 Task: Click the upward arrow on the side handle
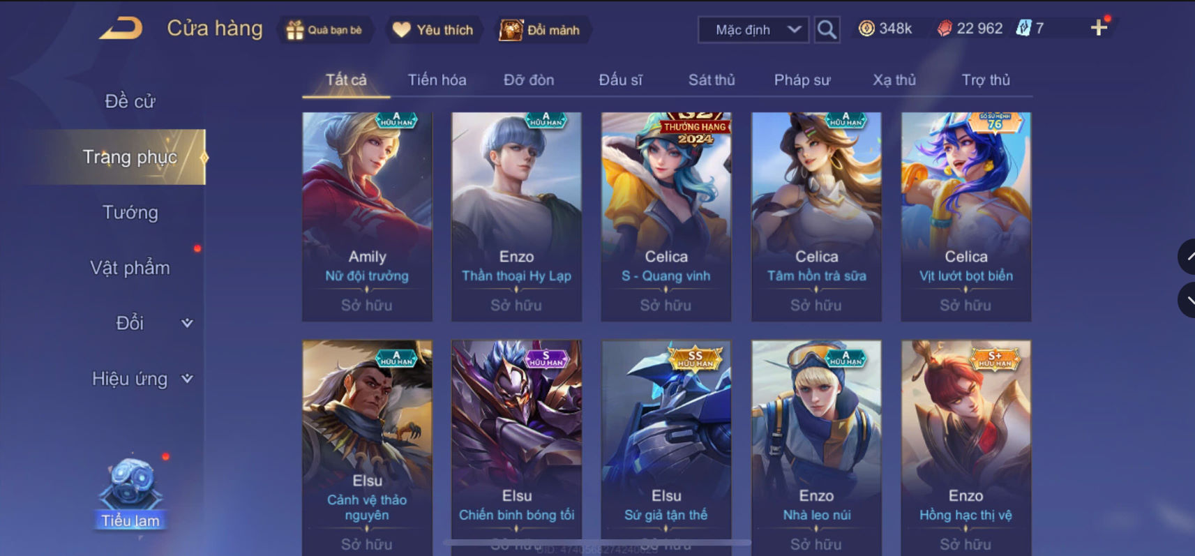1187,257
